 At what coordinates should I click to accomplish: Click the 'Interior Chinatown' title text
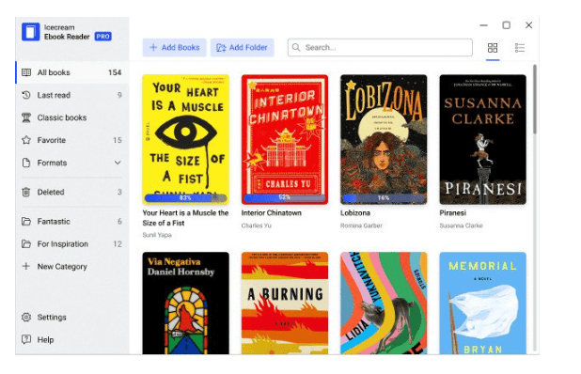click(272, 213)
